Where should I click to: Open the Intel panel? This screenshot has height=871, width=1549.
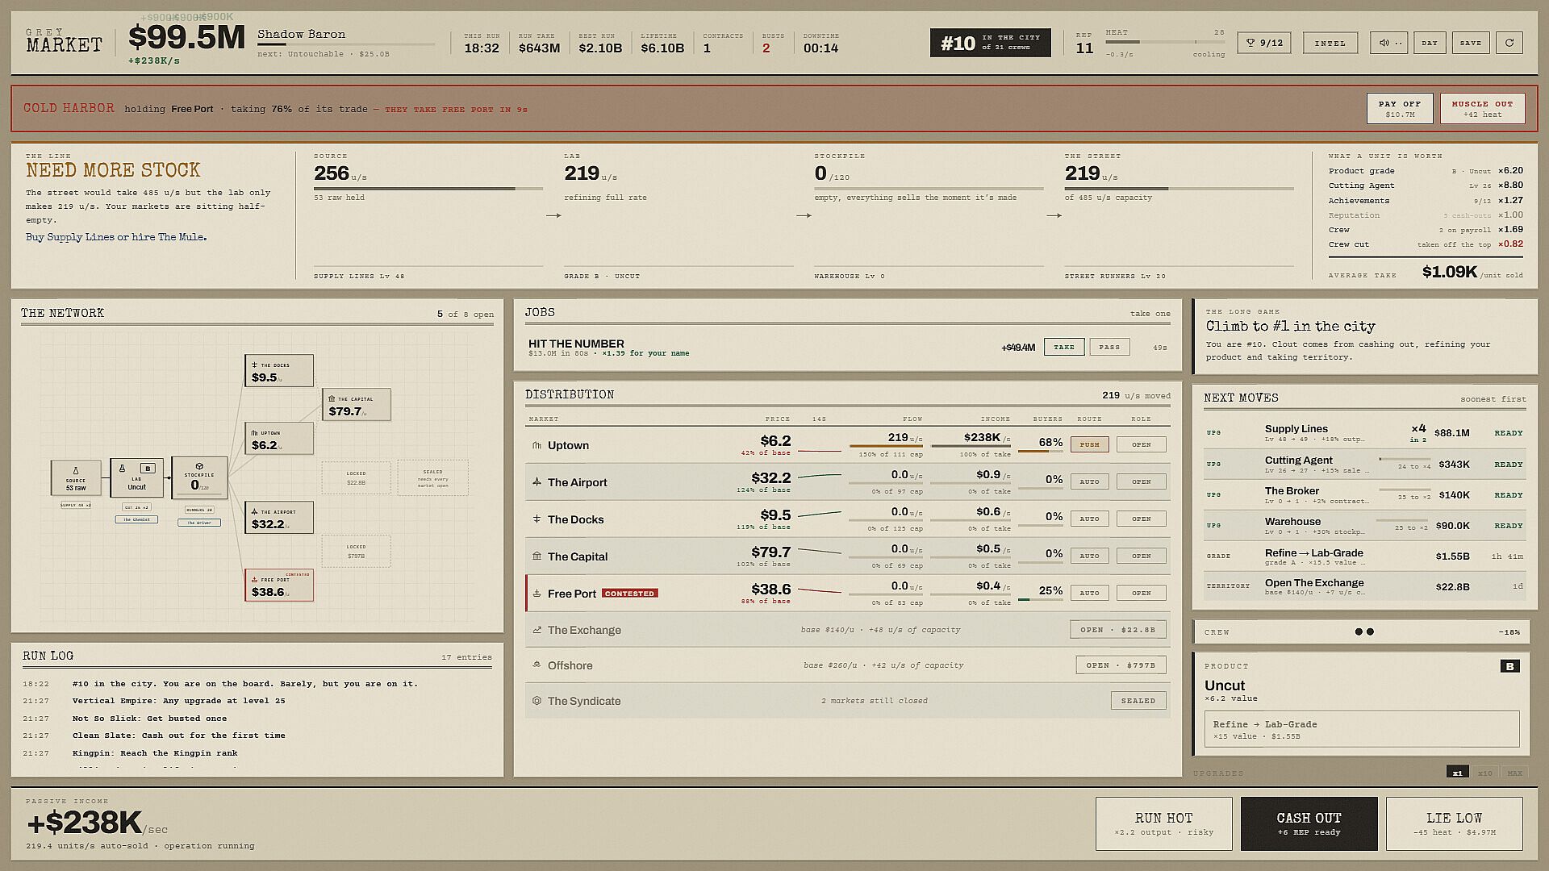[1330, 43]
